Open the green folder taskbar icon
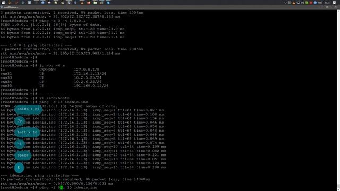Image resolution: width=340 pixels, height=191 pixels. point(95,3)
